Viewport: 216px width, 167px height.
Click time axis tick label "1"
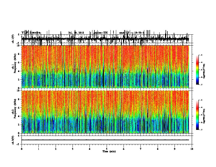coord(38,149)
